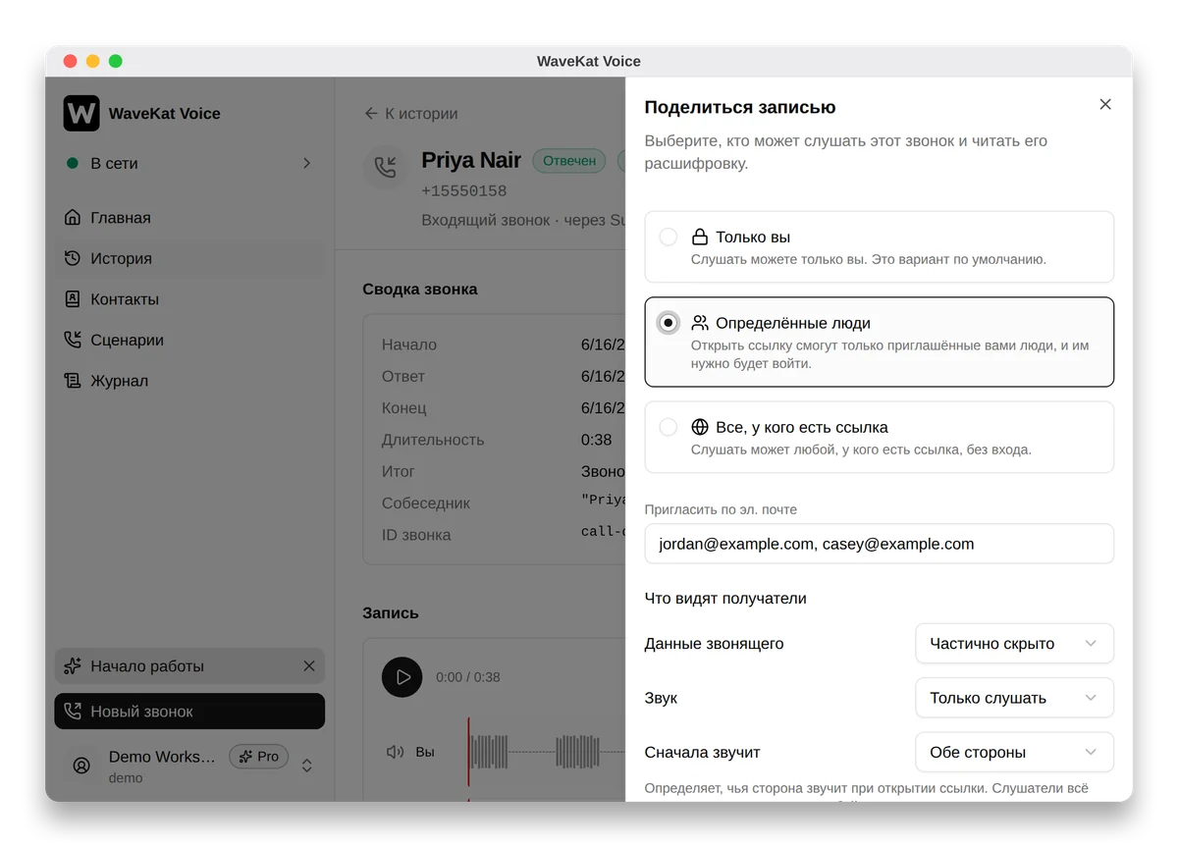
Task: Click the back arrow К истории
Action: pyautogui.click(x=411, y=113)
